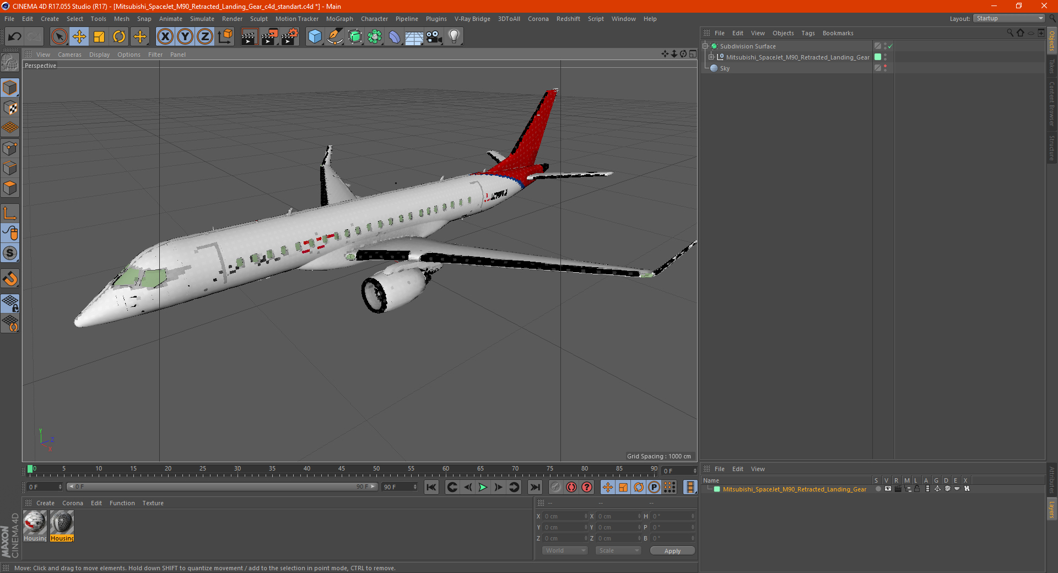Click Locked Workplane grid icon
This screenshot has width=1058, height=573.
pyautogui.click(x=10, y=303)
